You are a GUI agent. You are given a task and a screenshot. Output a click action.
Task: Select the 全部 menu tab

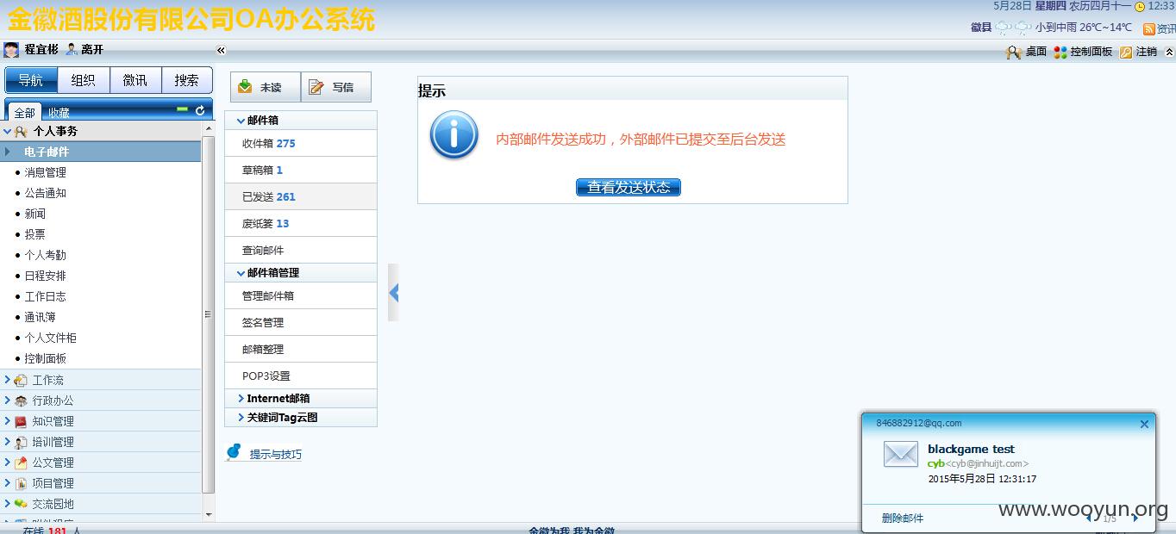tap(24, 112)
